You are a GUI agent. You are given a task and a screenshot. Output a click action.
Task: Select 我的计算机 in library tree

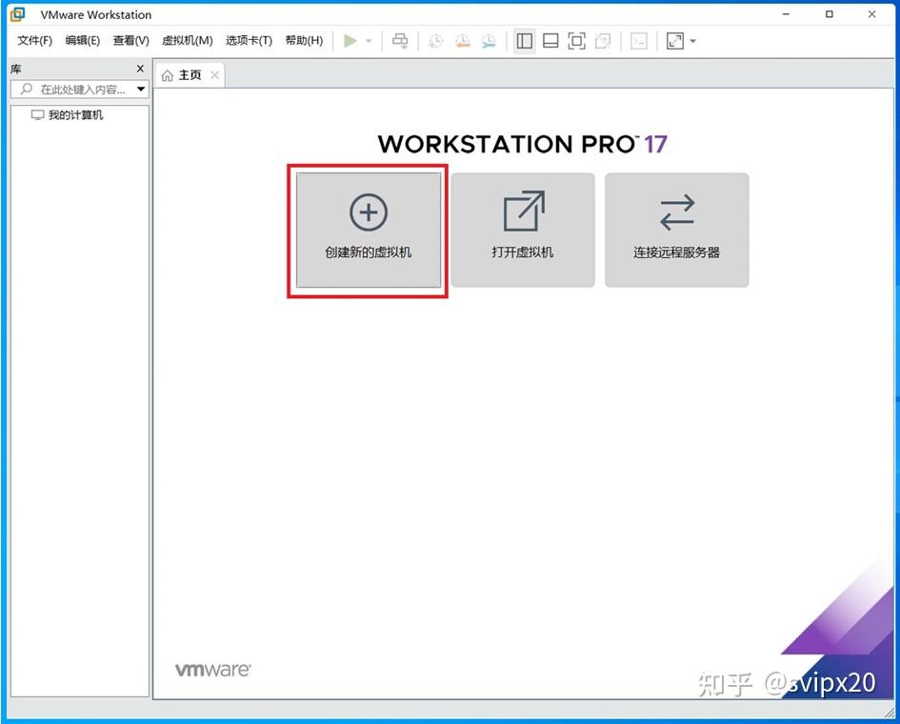68,115
